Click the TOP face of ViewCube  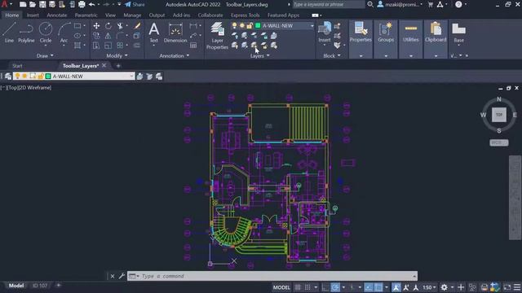pos(498,115)
